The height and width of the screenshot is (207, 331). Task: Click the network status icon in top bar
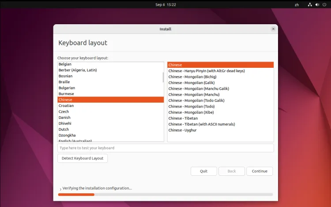point(310,4)
